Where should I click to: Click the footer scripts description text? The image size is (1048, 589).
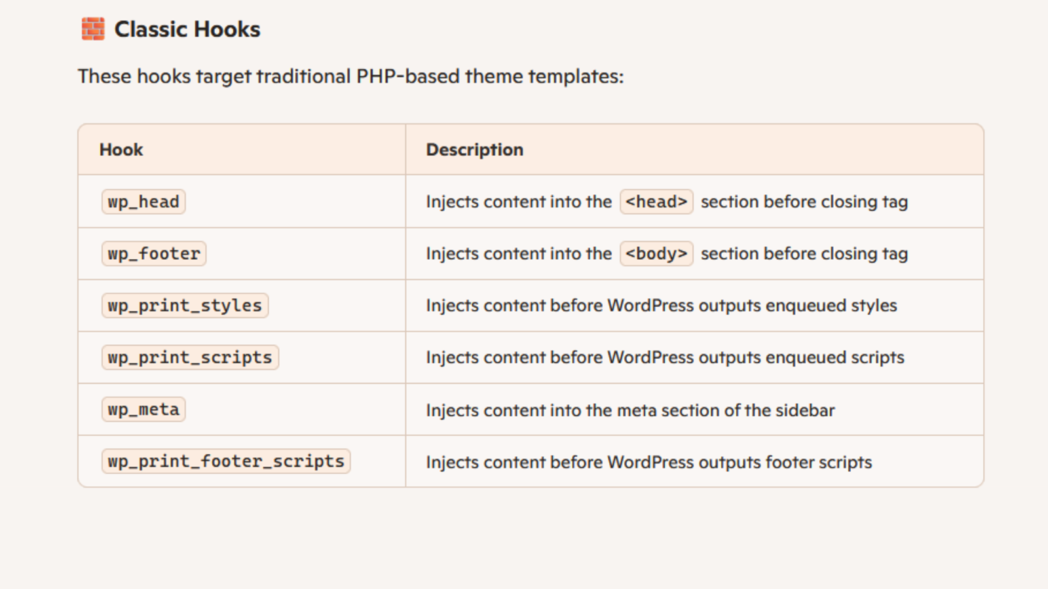pyautogui.click(x=648, y=462)
